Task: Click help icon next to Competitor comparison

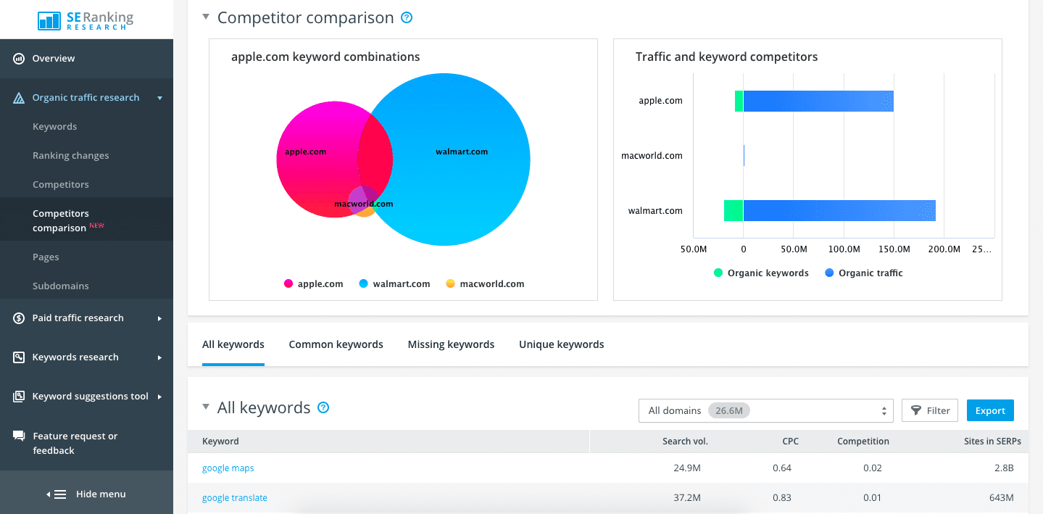Action: [x=407, y=17]
